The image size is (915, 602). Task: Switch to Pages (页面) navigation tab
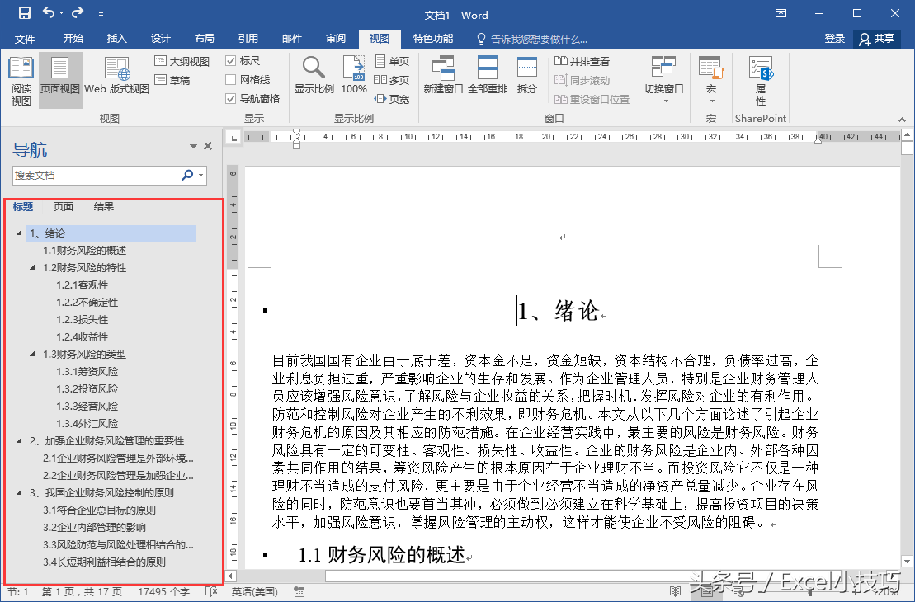tap(64, 207)
